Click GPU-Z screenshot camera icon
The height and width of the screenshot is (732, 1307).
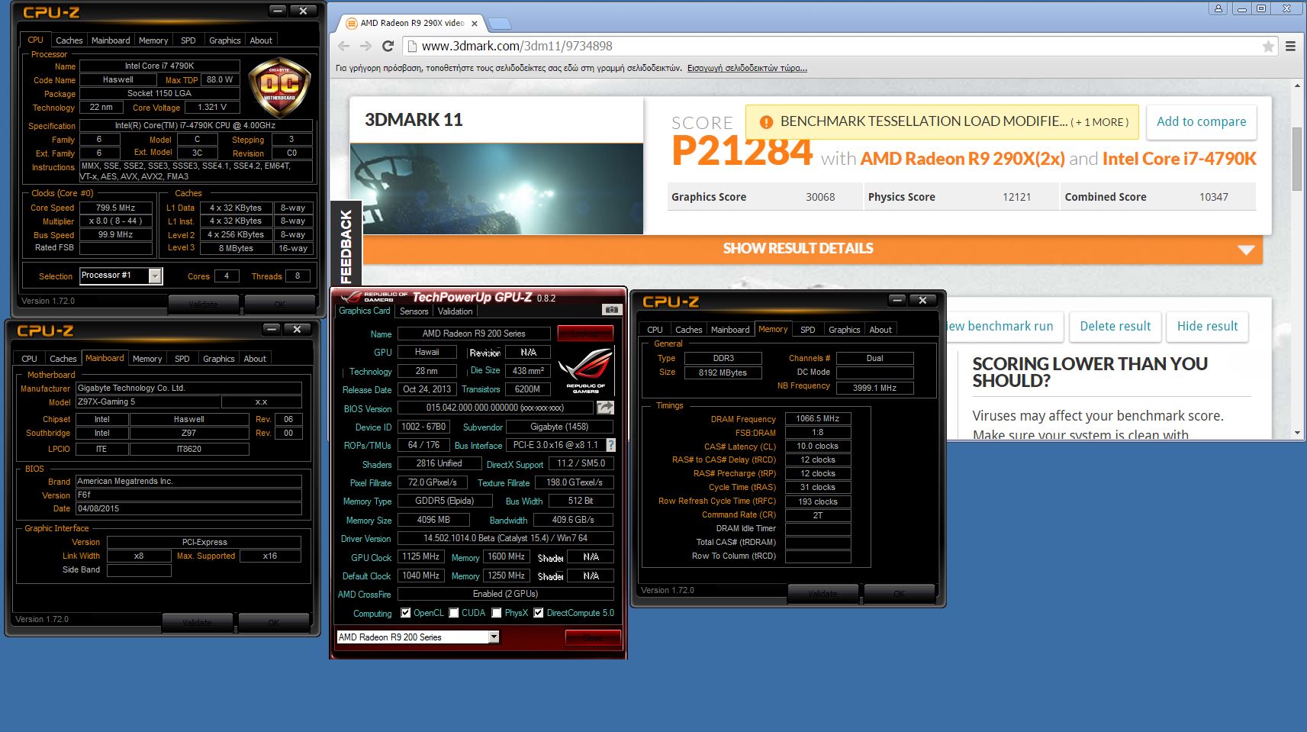pyautogui.click(x=610, y=309)
